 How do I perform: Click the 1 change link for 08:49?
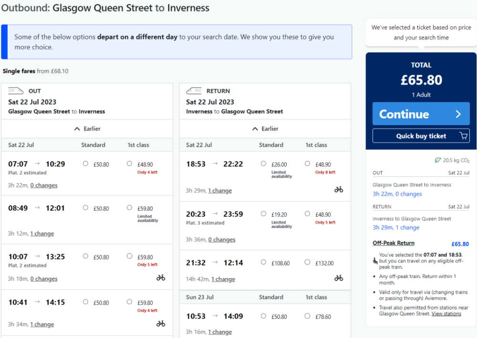click(x=42, y=233)
